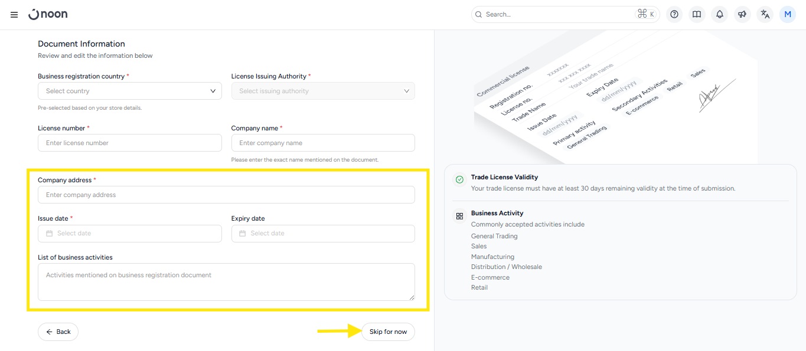The image size is (806, 351).
Task: Click the Company name input field
Action: (x=323, y=143)
